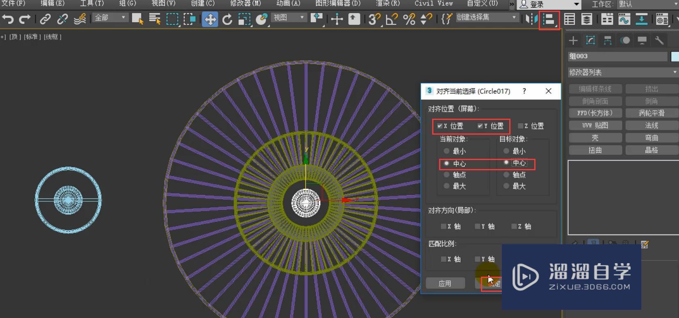Toggle the Percent Snap icon
Viewport: 679px width, 318px height.
[x=409, y=19]
